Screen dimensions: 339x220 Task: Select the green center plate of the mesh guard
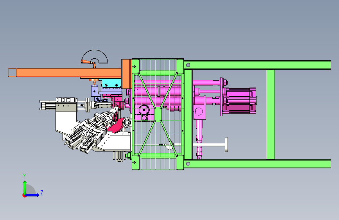158,115
